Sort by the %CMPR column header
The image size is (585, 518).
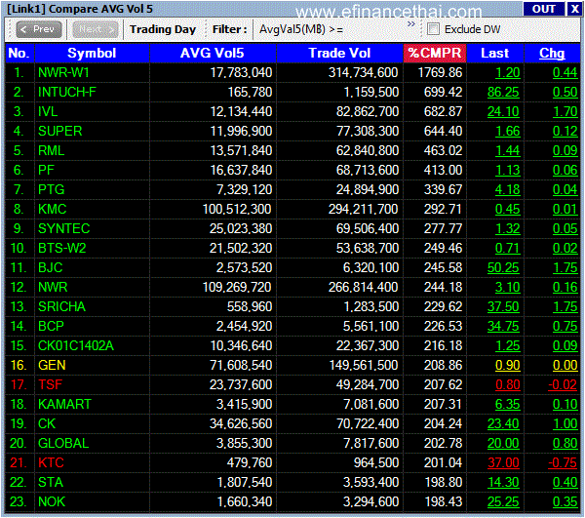(x=435, y=53)
